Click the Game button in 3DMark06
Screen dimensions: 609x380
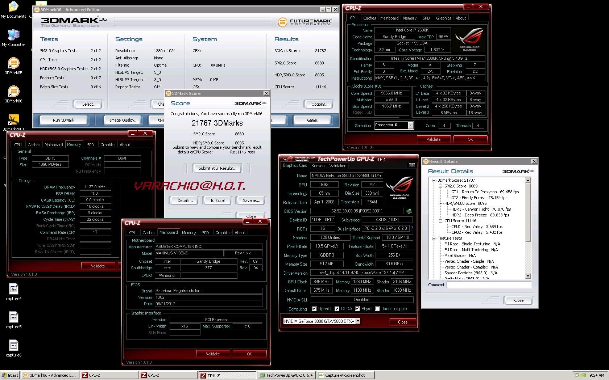[314, 120]
